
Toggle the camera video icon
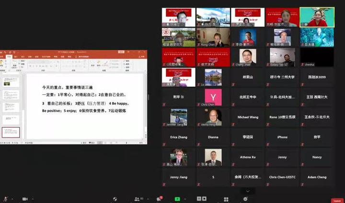[24, 199]
